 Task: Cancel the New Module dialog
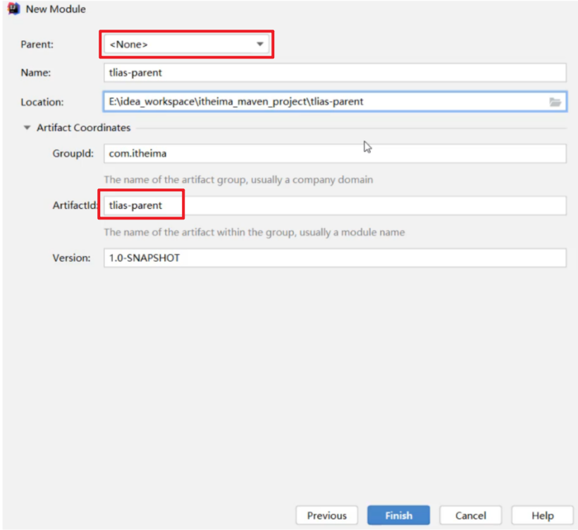(x=470, y=515)
